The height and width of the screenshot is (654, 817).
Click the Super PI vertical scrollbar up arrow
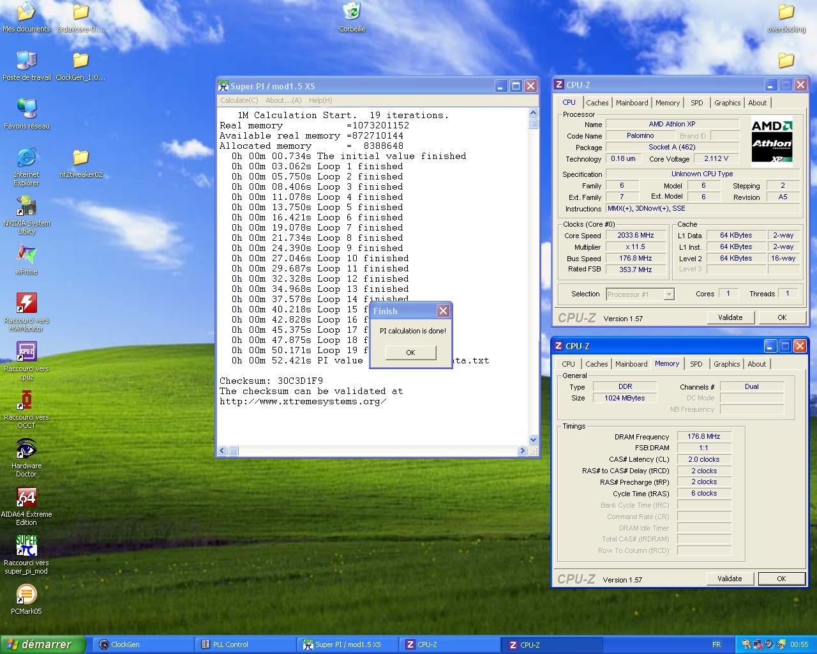534,113
